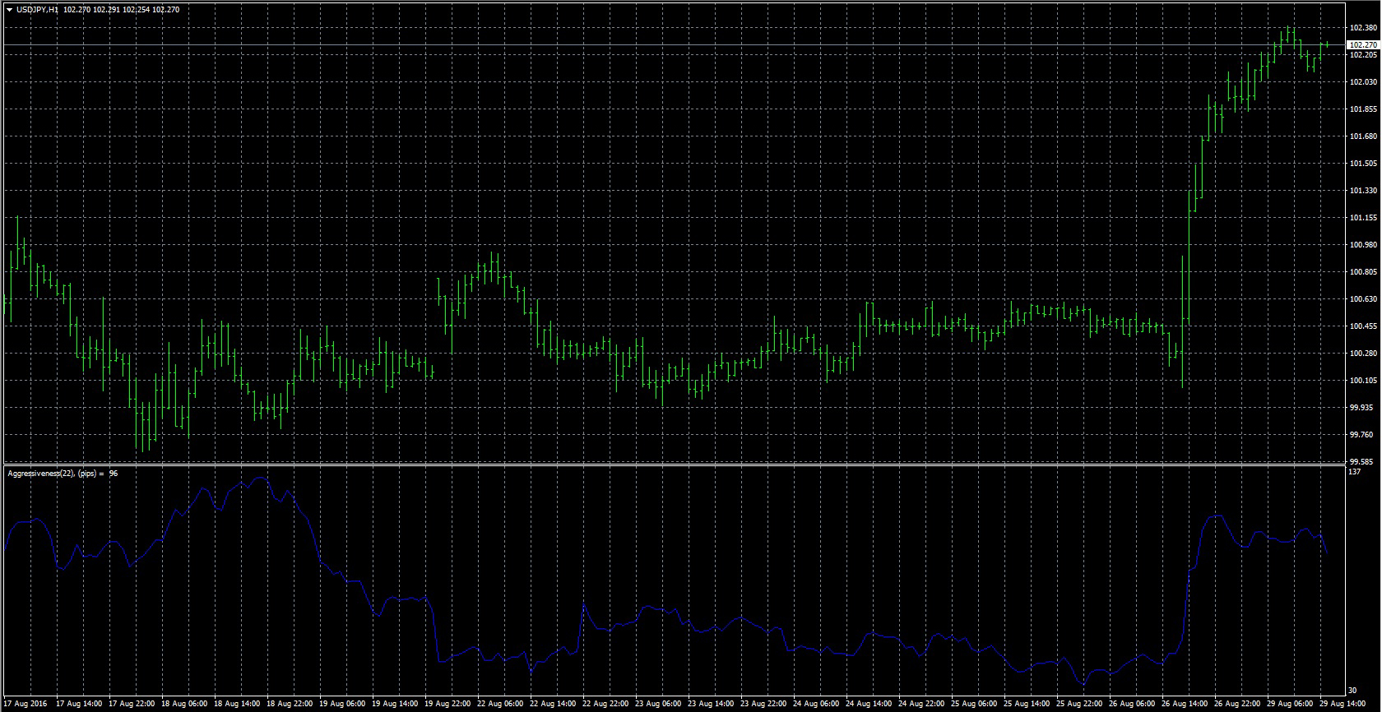Click the 19 Aug 22:00 time label
The width and height of the screenshot is (1382, 712).
pyautogui.click(x=448, y=705)
